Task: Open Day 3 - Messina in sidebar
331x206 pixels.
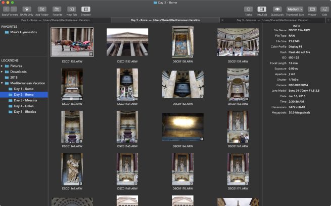Action: pyautogui.click(x=25, y=100)
